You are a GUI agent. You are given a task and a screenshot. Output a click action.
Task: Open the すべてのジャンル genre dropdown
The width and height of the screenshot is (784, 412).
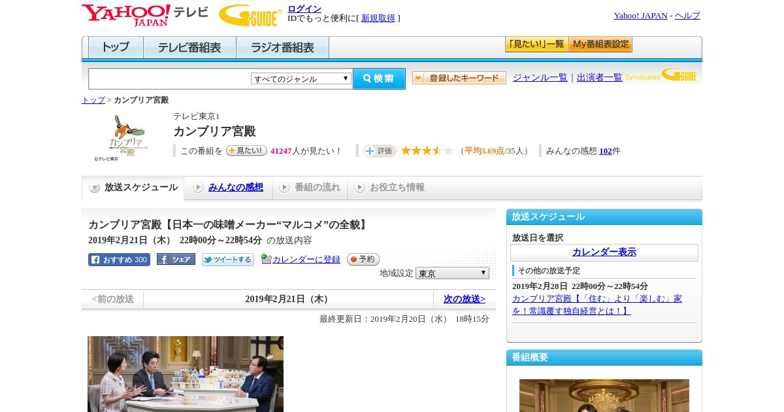tap(301, 78)
